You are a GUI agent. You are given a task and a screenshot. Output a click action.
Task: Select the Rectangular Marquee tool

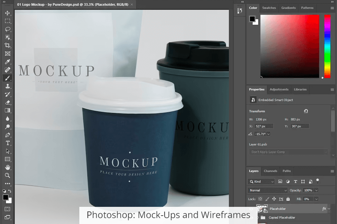[7, 21]
